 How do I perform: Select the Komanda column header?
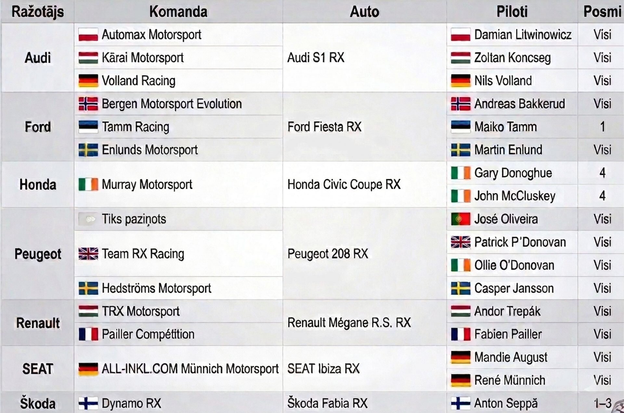[178, 12]
